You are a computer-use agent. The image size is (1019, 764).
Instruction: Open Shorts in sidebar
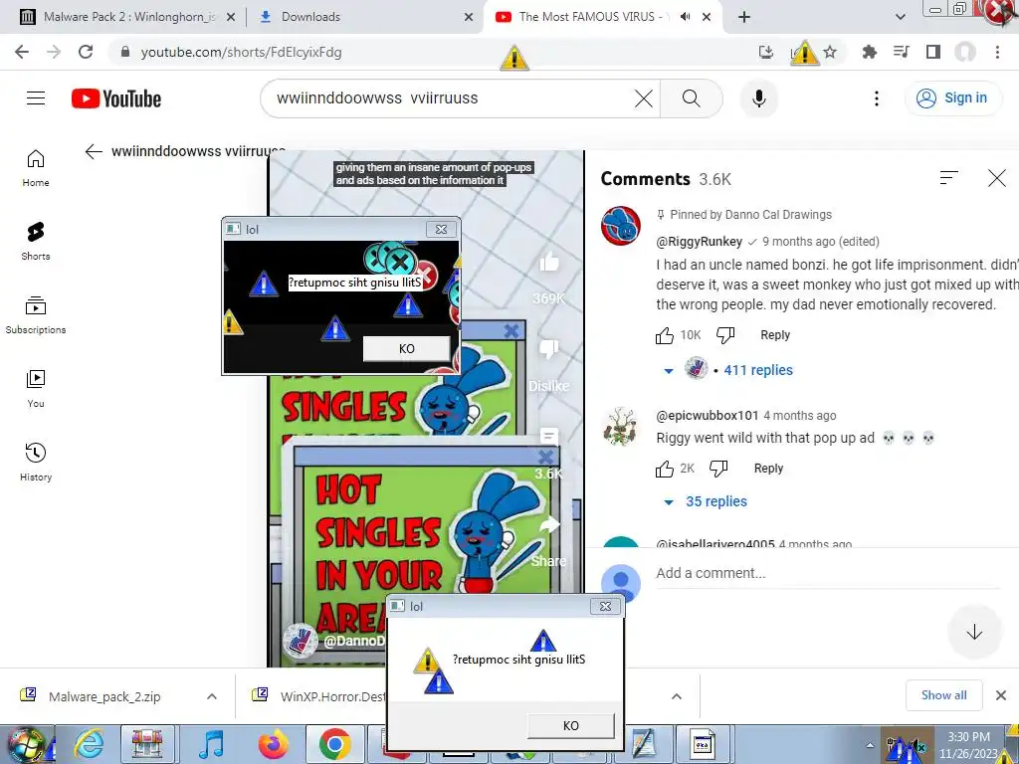click(x=36, y=242)
